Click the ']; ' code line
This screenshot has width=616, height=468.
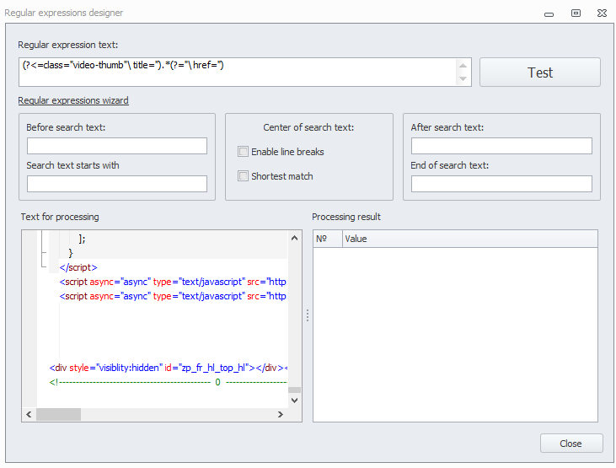(82, 239)
